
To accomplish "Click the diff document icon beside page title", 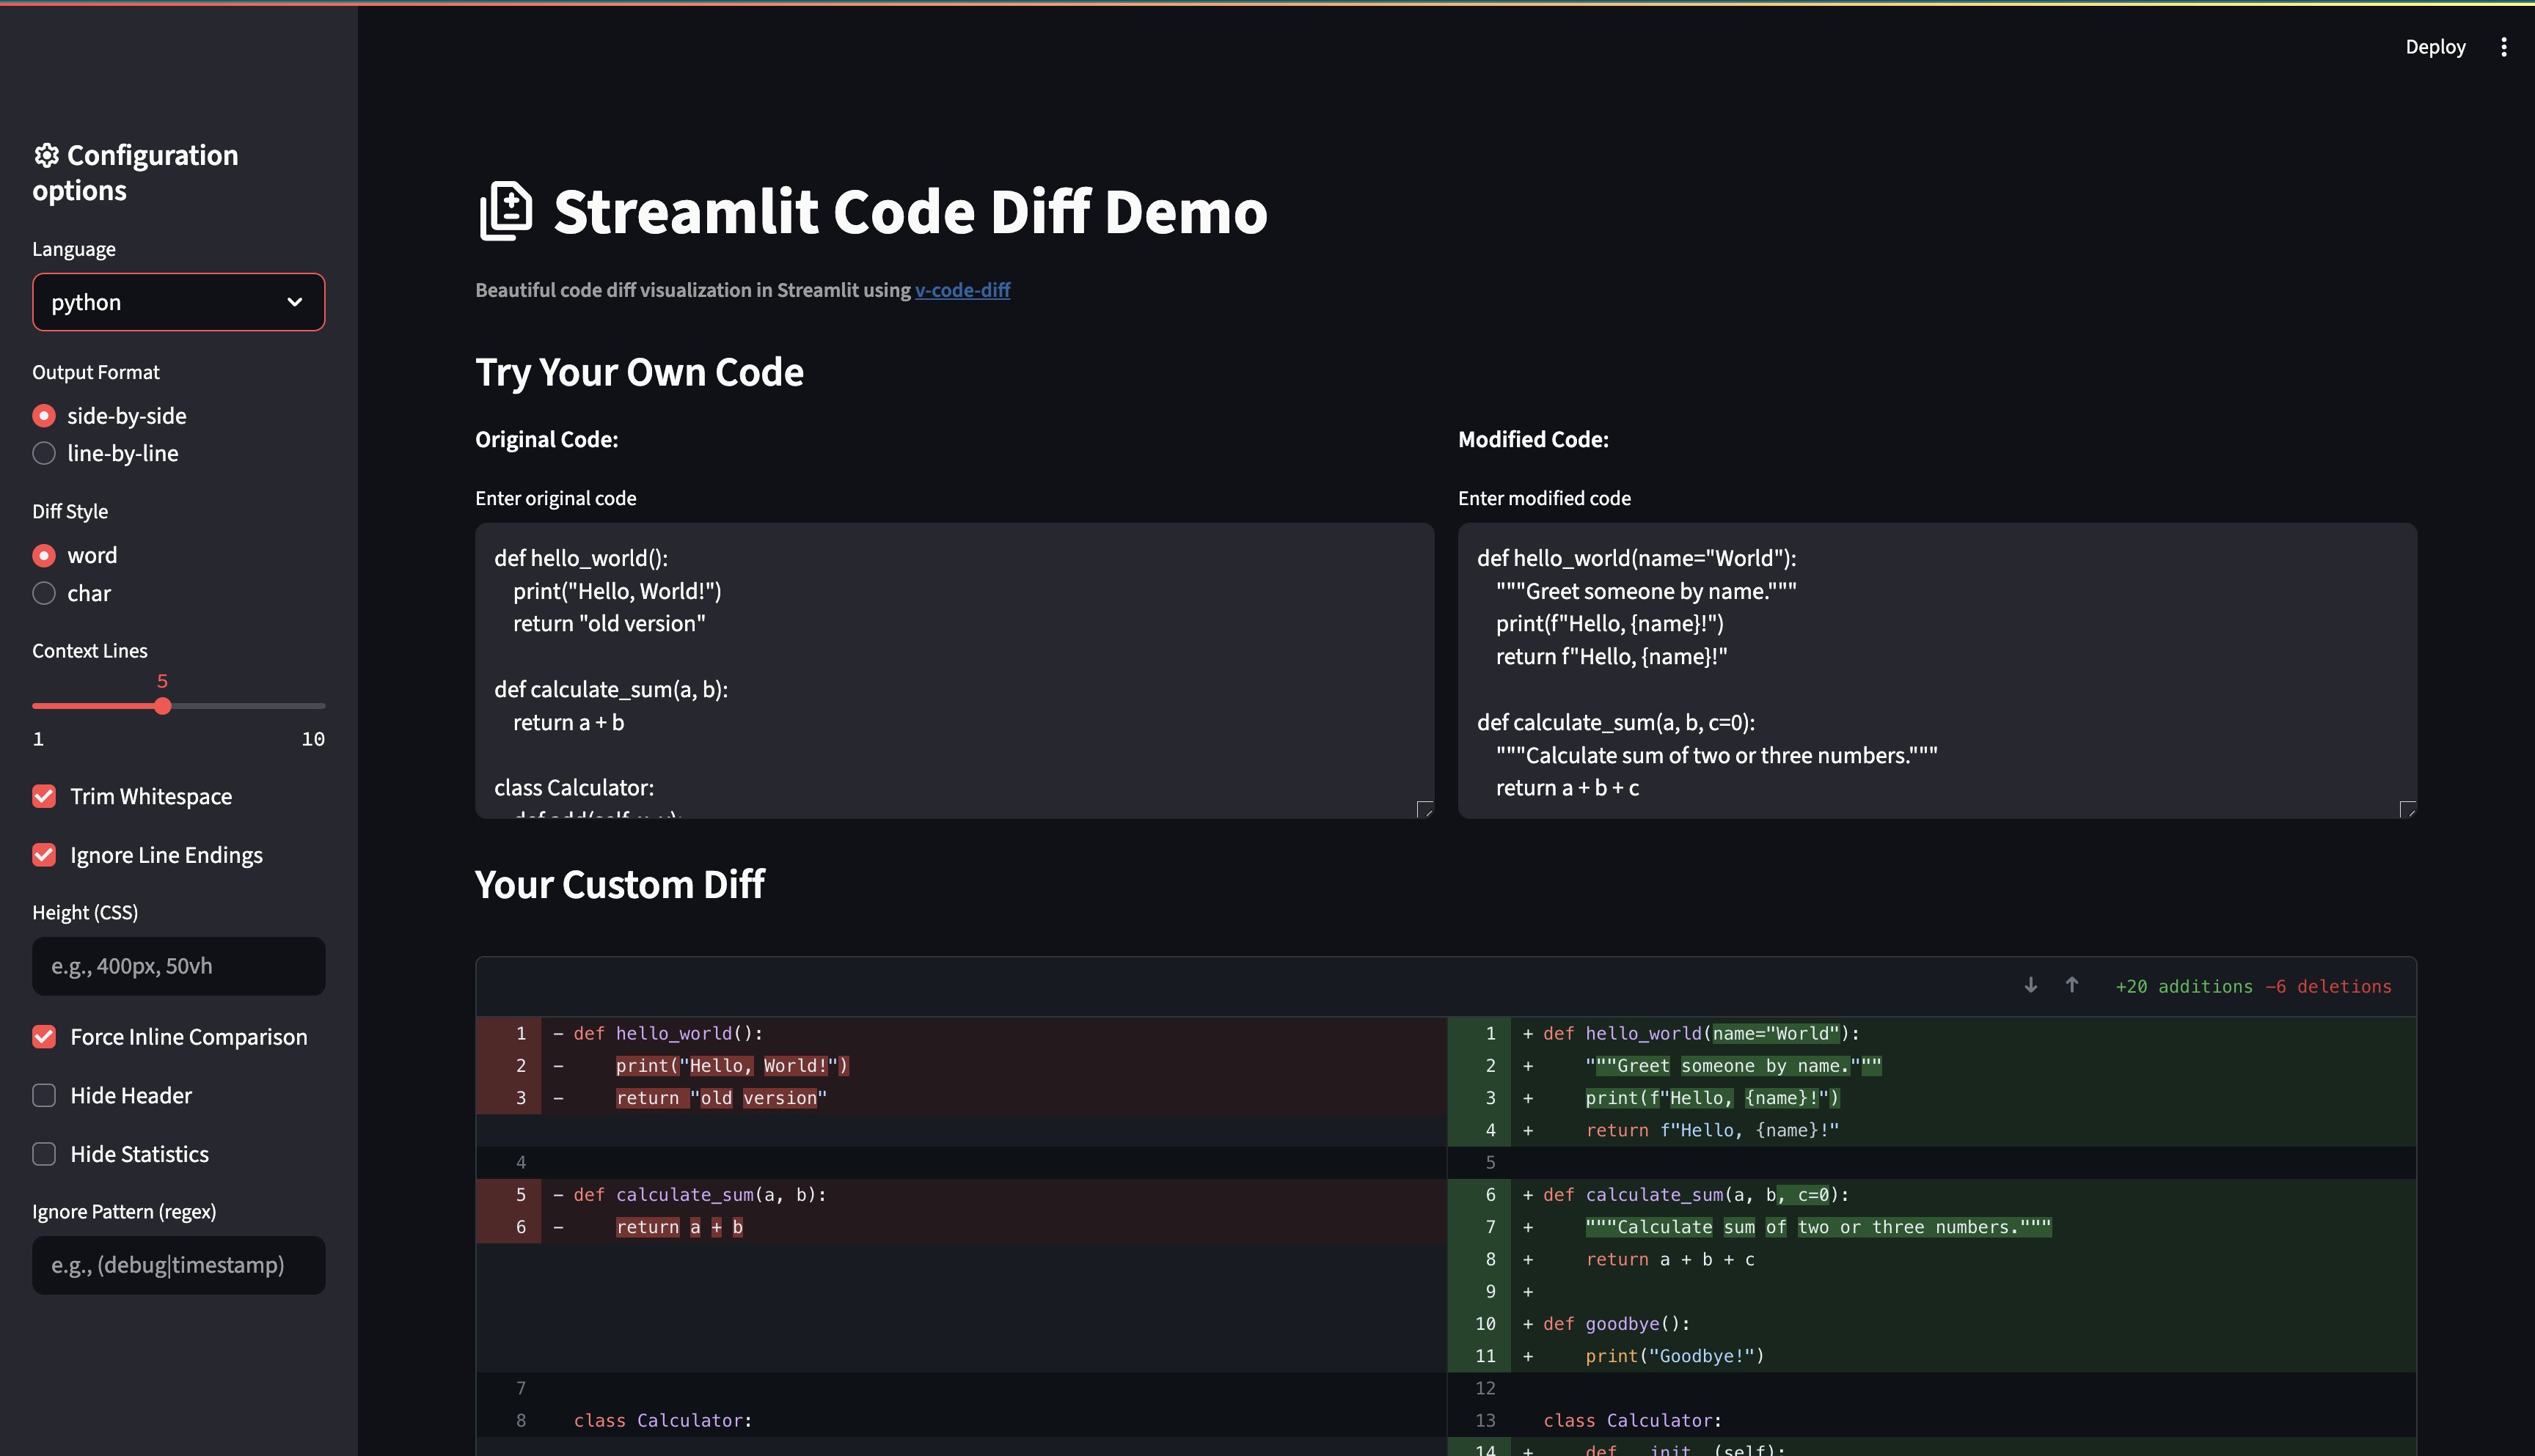I will (x=505, y=211).
